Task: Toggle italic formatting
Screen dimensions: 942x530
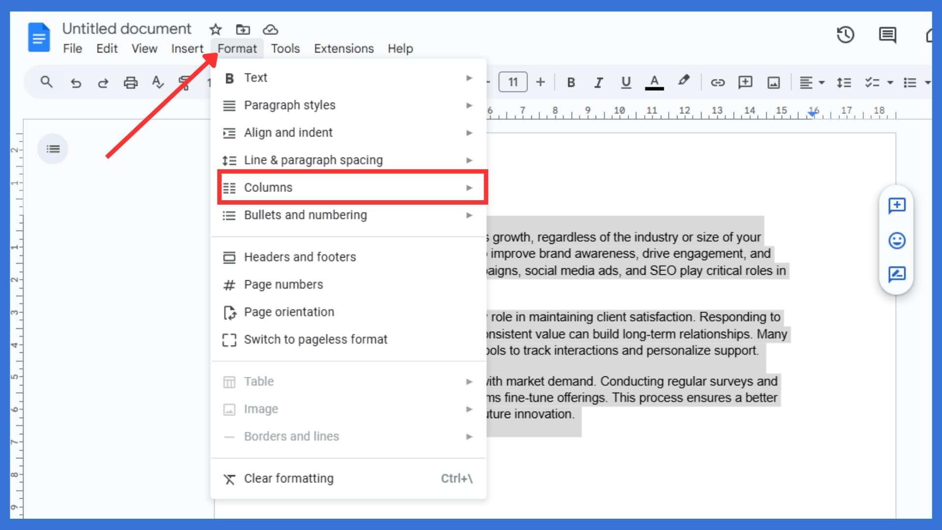Action: (598, 82)
